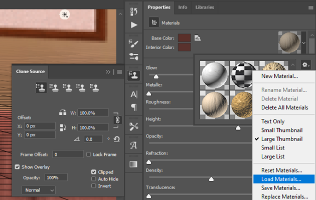Switch to the Libraries tab
Viewport: 316px width, 200px height.
[x=205, y=7]
